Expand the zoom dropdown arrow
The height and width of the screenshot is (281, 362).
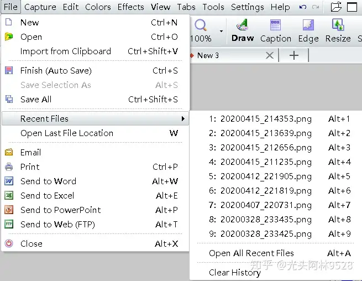point(221,31)
